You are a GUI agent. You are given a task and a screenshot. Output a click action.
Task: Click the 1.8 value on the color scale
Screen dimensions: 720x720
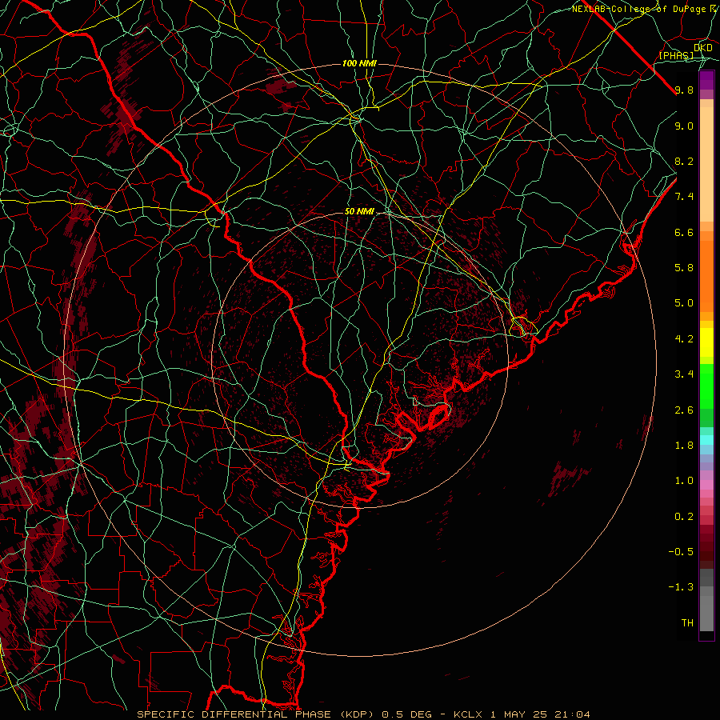684,446
